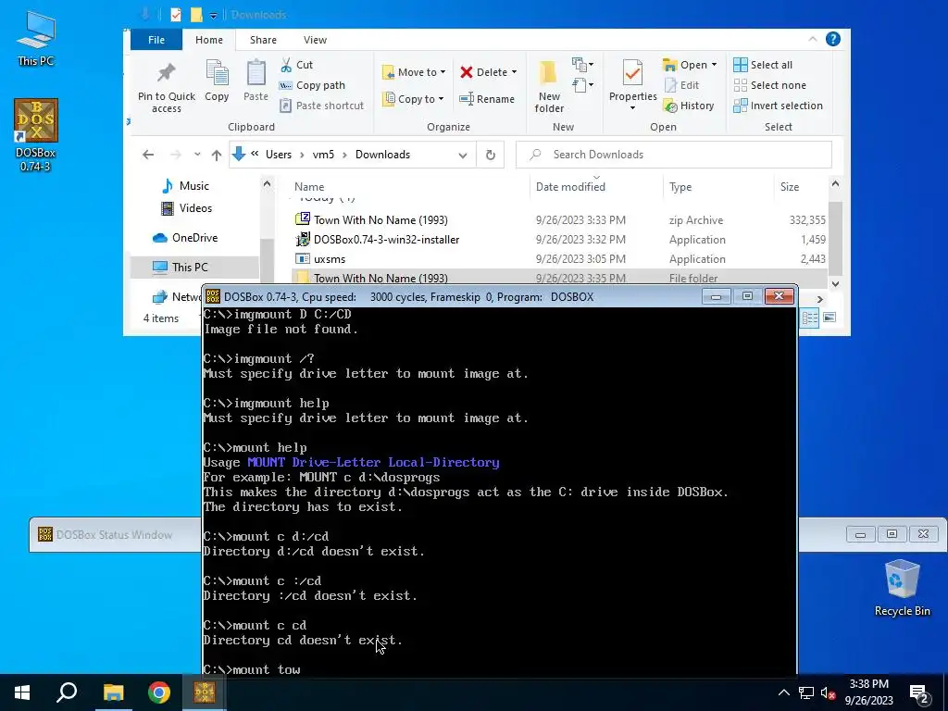Click Cut in Clipboard group
Screen dimensions: 948x711
(x=296, y=65)
